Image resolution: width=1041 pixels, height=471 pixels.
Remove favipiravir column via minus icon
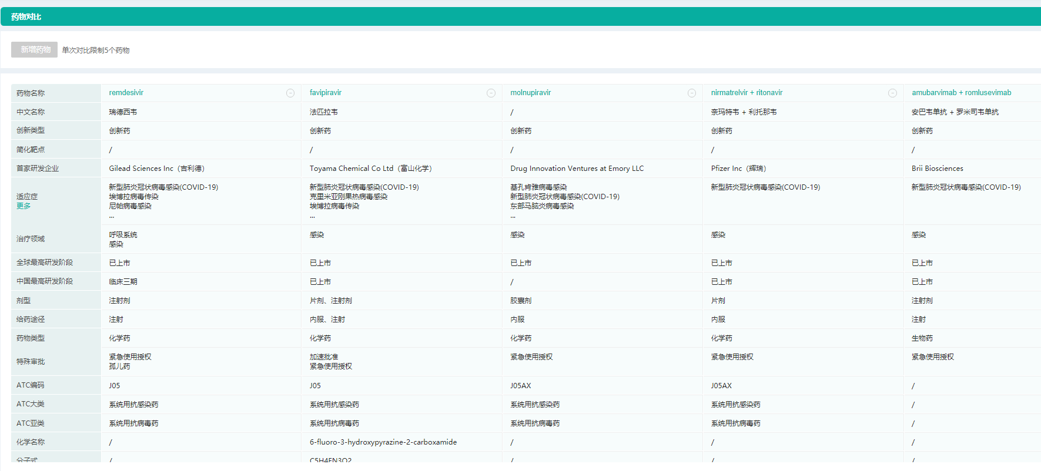pyautogui.click(x=491, y=93)
